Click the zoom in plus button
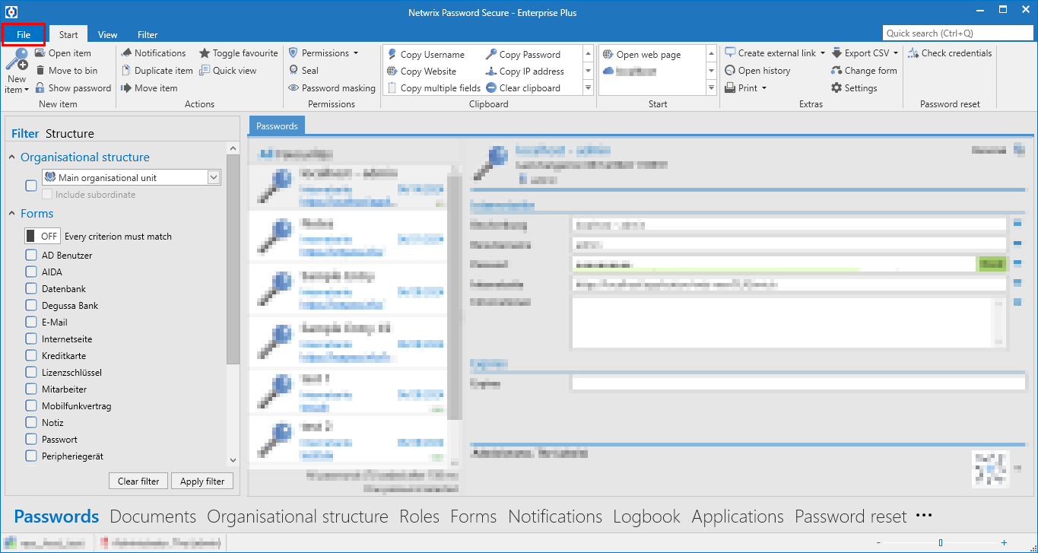Image resolution: width=1038 pixels, height=553 pixels. coord(1004,543)
